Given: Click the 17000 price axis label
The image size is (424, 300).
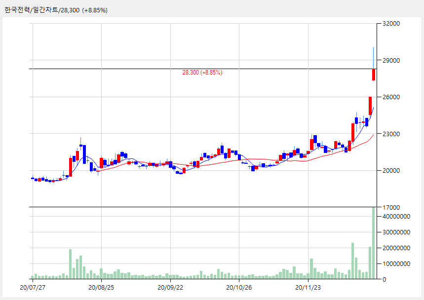Looking at the screenshot, I should [391, 207].
